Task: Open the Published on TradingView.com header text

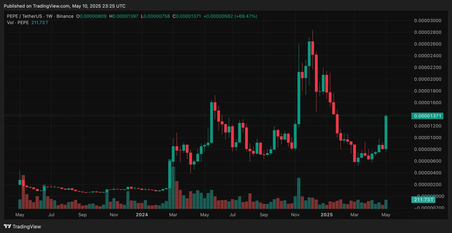Action: point(64,6)
